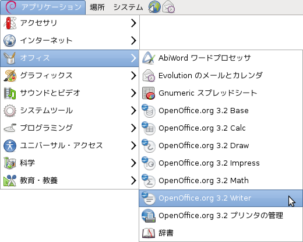The height and width of the screenshot is (242, 303).
Task: Open the システム menu
Action: (128, 8)
